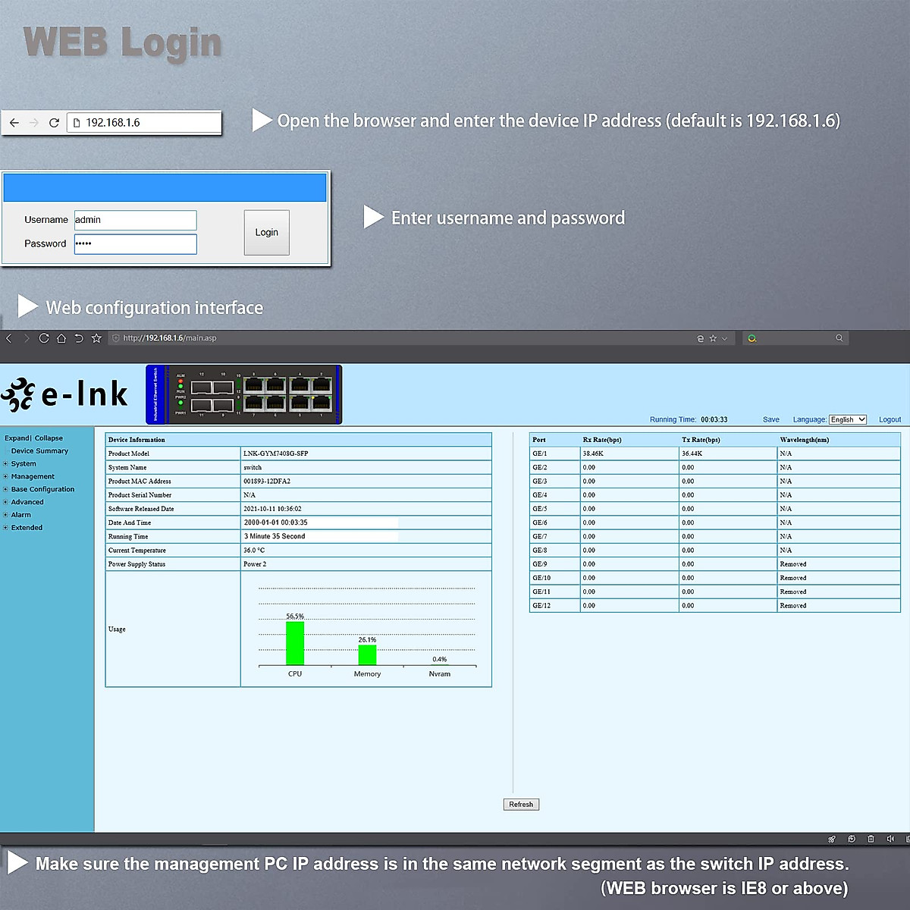Click the e-lnk logo in the page header
The width and height of the screenshot is (910, 910).
point(65,394)
